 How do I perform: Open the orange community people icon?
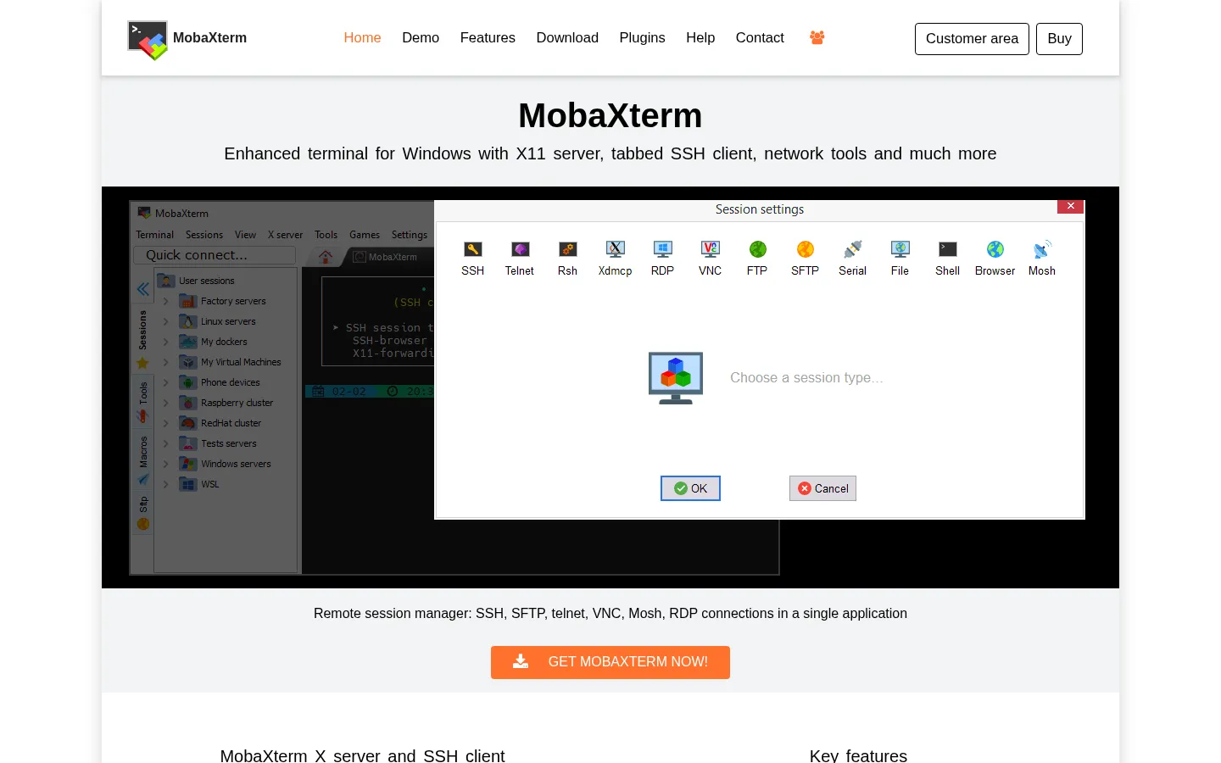coord(817,37)
